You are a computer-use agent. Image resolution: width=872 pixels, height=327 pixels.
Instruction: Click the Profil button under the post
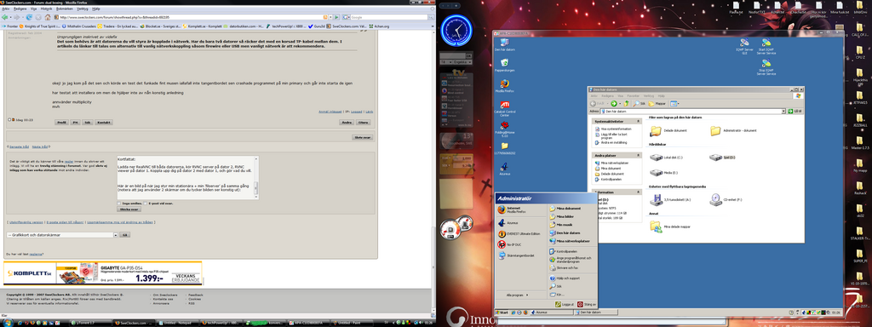(61, 122)
